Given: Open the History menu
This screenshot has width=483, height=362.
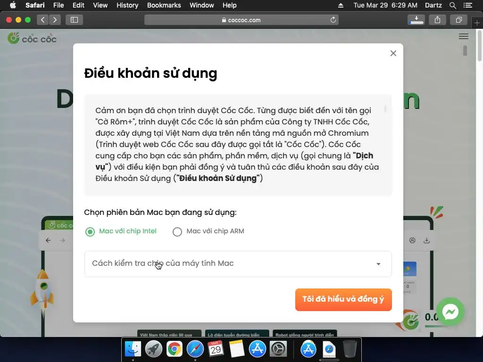Looking at the screenshot, I should pyautogui.click(x=127, y=5).
